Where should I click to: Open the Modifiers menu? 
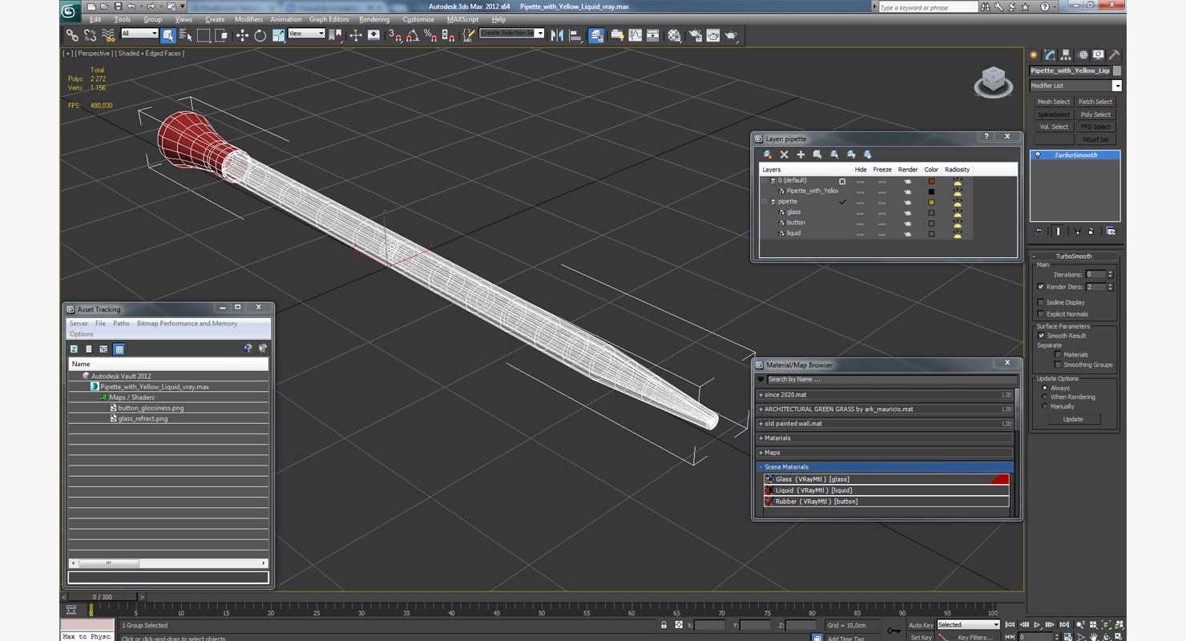pos(248,19)
